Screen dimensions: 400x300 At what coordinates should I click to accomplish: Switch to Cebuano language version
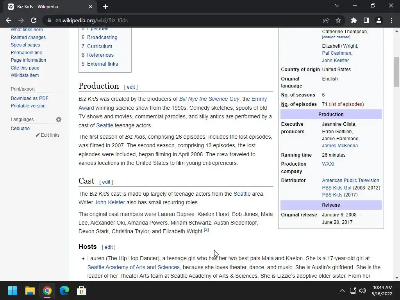[x=20, y=129]
